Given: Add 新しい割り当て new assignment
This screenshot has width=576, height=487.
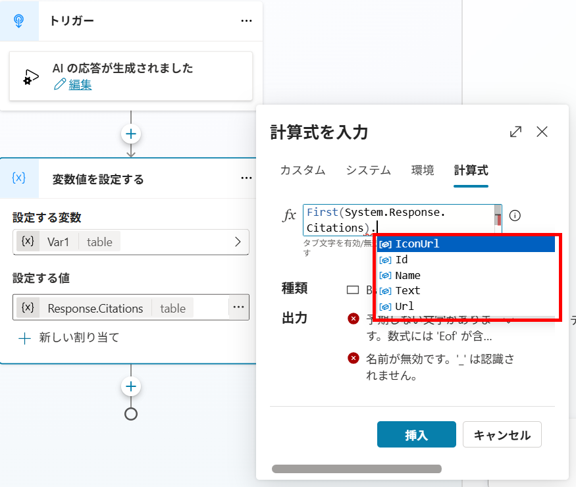Looking at the screenshot, I should pos(69,338).
